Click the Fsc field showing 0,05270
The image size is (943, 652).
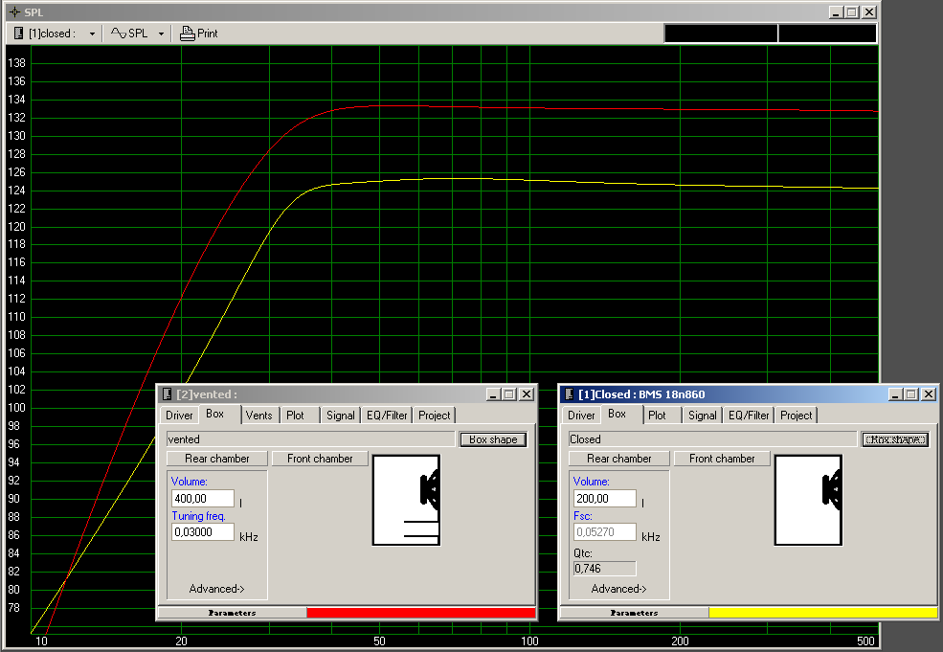[604, 532]
